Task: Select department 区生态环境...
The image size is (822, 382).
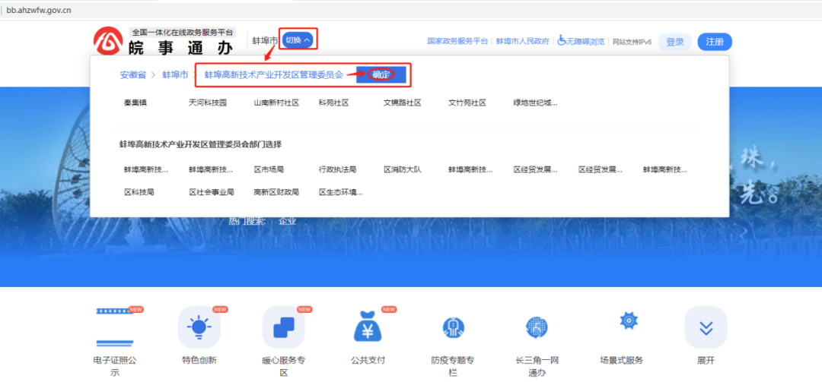Action: (x=341, y=192)
